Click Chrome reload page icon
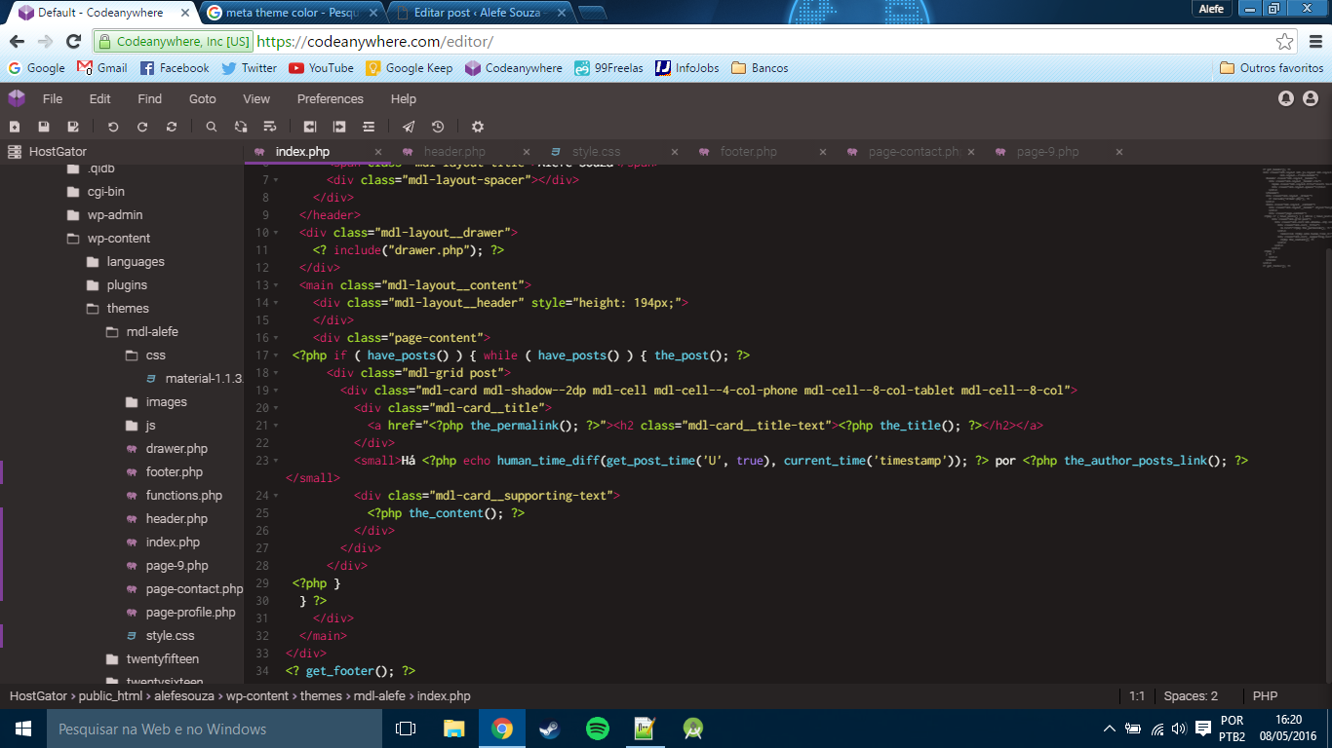Screen dimensions: 1332x748 73,41
